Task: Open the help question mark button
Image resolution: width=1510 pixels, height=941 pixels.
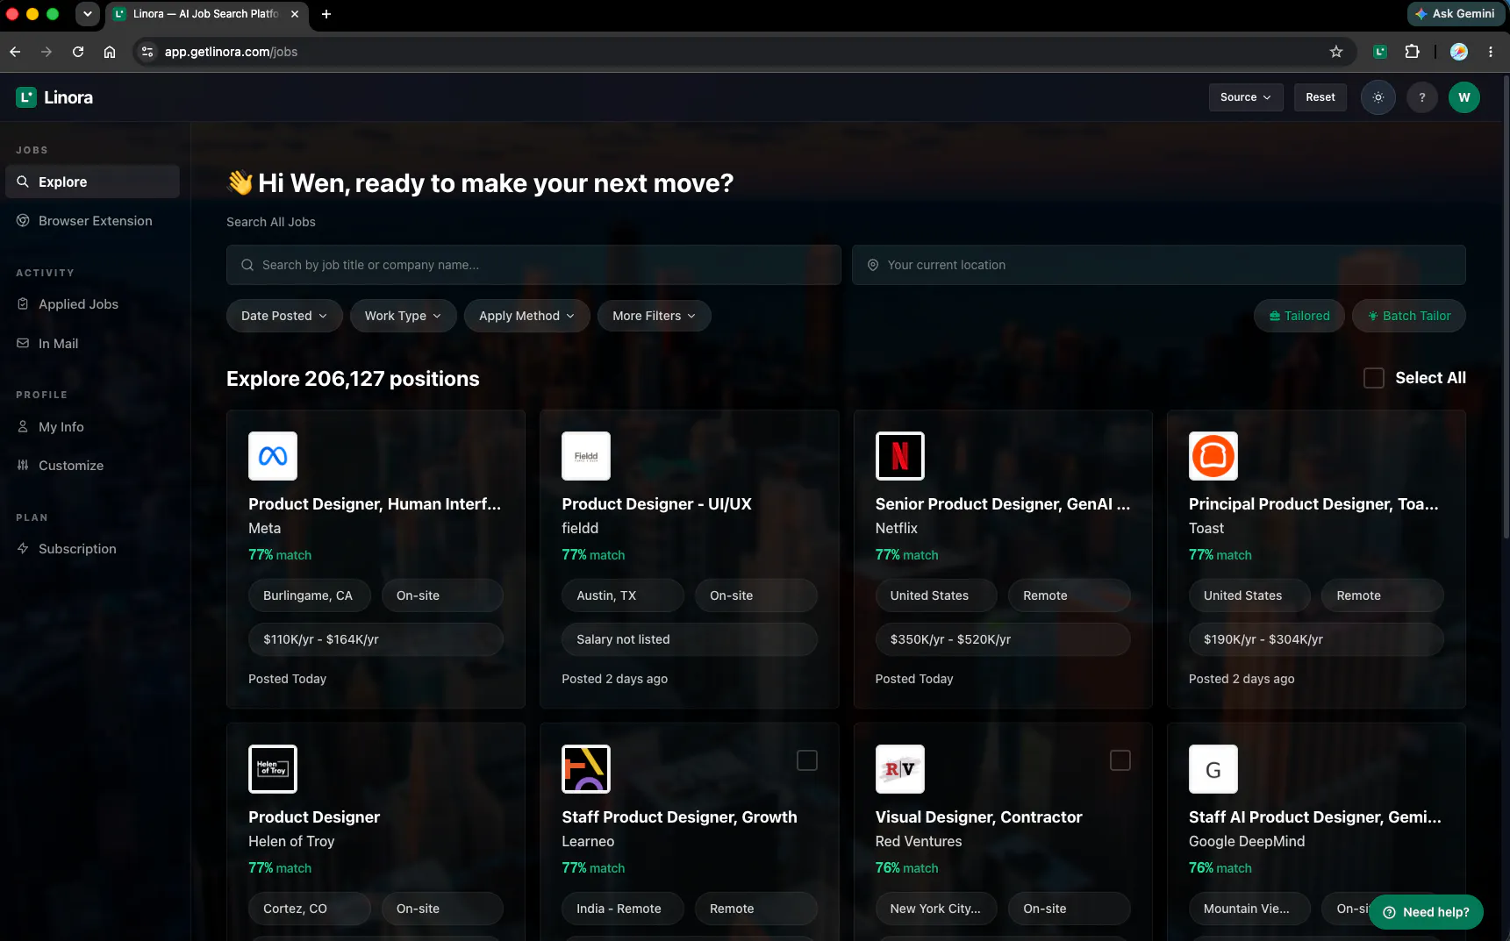Action: coord(1422,97)
